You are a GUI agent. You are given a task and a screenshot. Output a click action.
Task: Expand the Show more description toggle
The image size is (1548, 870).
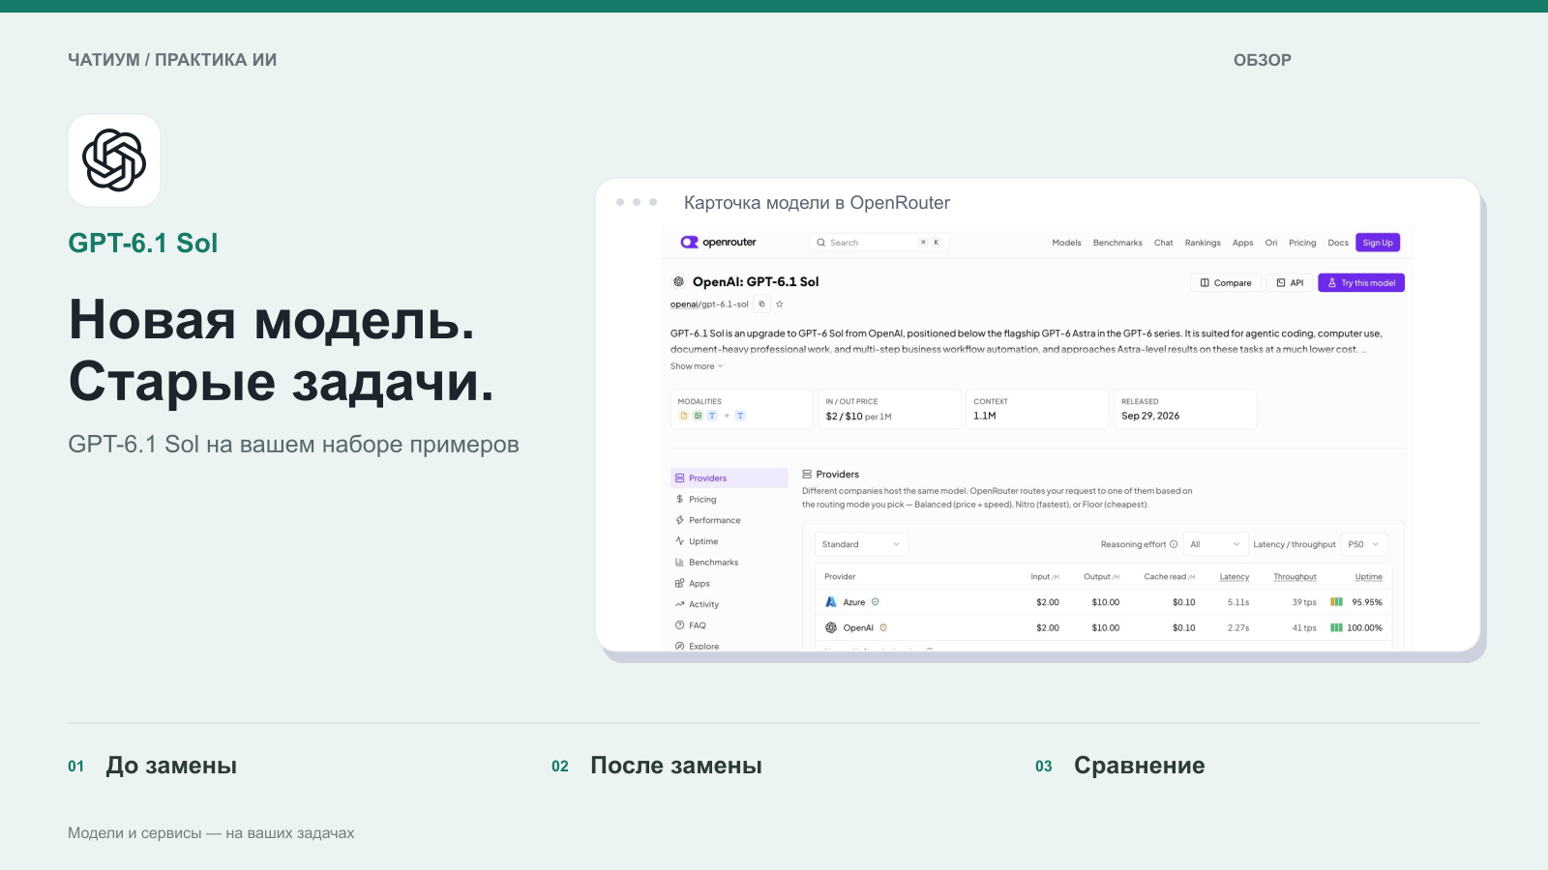point(697,366)
